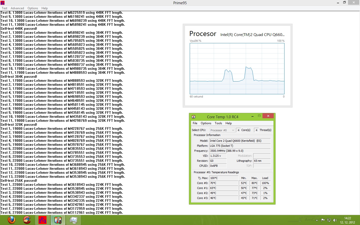Open Core Temp Options menu

[206, 123]
